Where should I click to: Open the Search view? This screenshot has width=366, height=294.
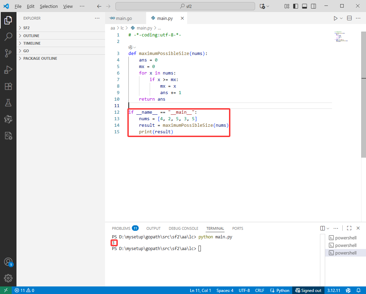coord(8,37)
